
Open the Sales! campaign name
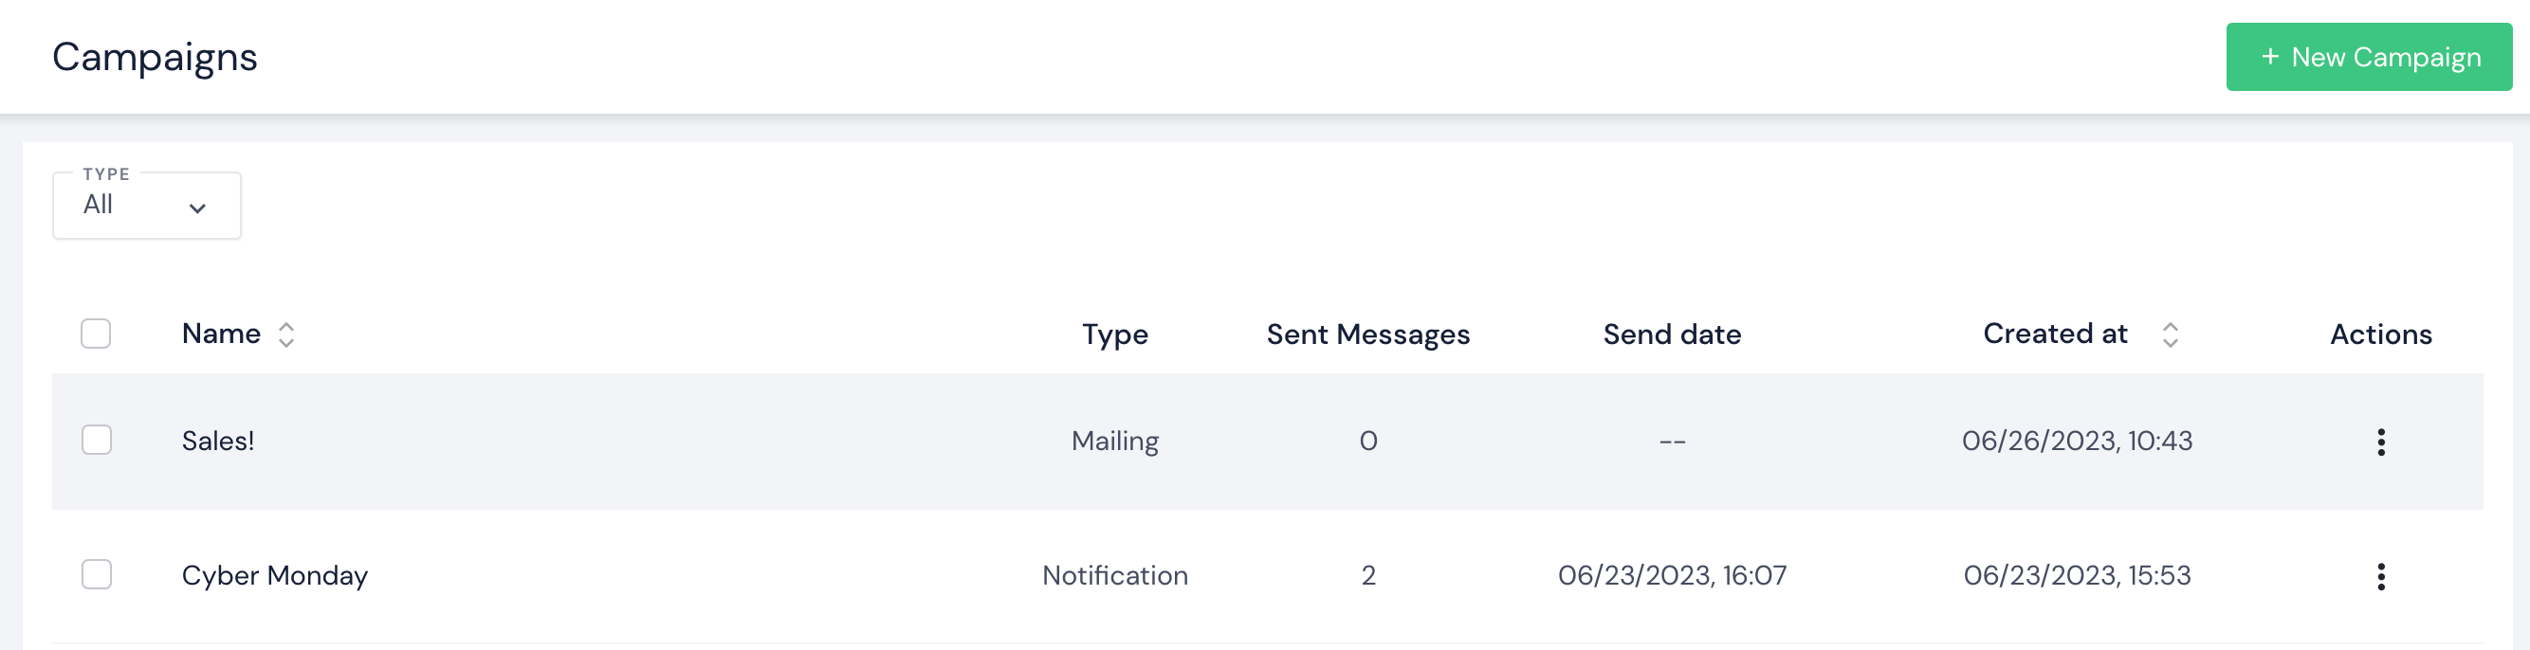(218, 441)
